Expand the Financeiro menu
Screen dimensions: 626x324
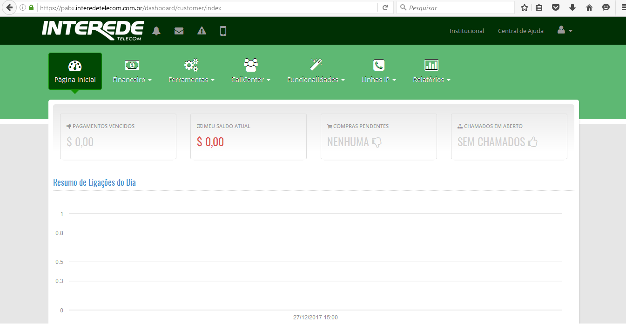coord(132,72)
